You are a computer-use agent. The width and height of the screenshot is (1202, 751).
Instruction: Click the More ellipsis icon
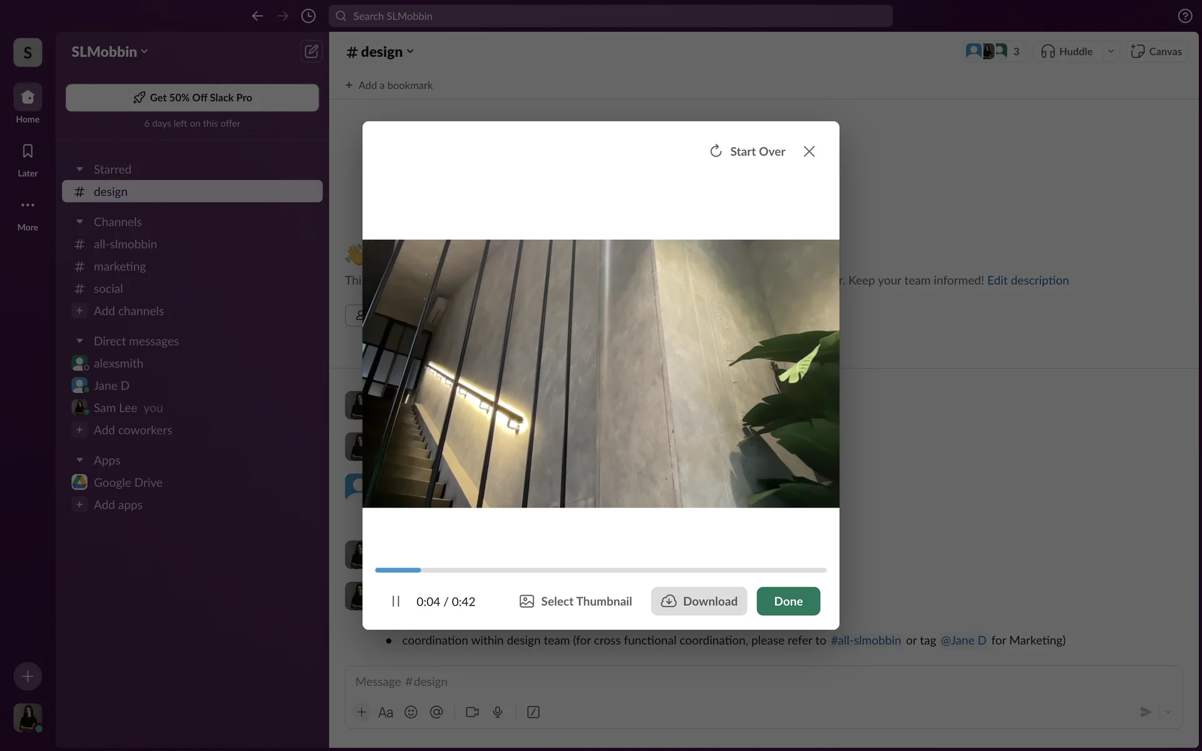tap(28, 205)
